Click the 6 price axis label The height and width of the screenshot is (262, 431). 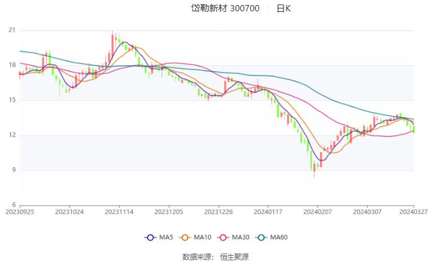coord(14,205)
